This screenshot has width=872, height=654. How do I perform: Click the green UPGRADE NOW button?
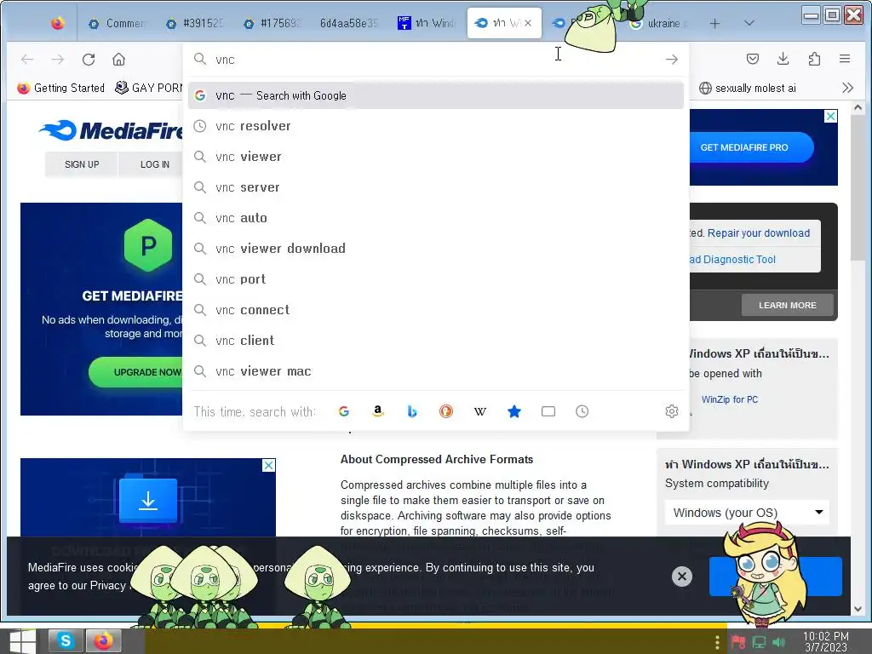point(136,372)
